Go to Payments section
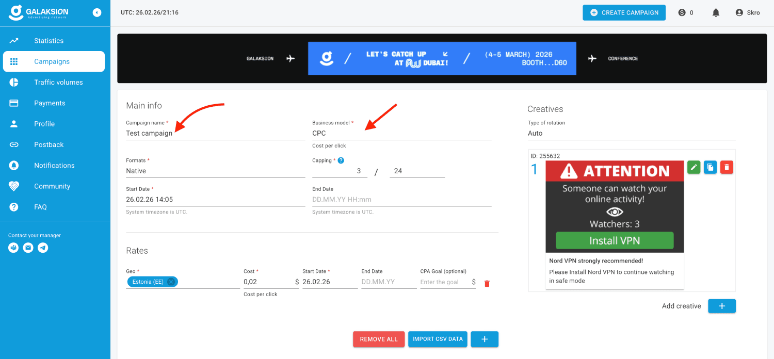The image size is (774, 359). (x=54, y=103)
